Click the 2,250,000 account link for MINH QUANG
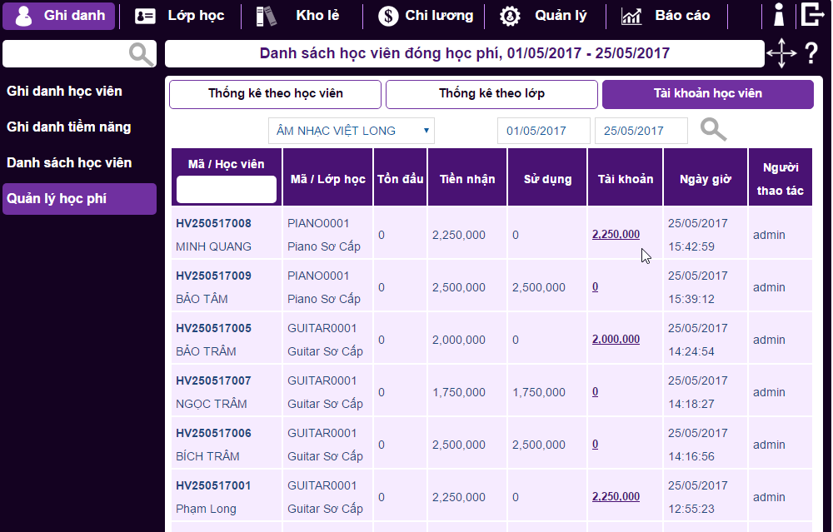 pyautogui.click(x=616, y=235)
